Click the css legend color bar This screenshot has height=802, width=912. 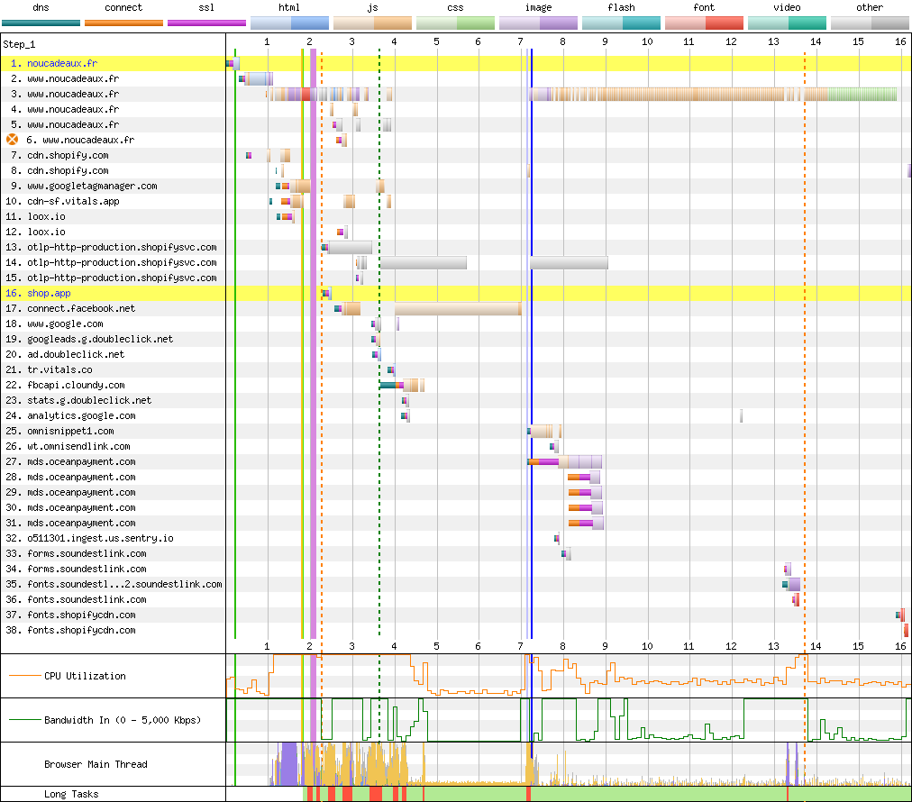coord(455,23)
